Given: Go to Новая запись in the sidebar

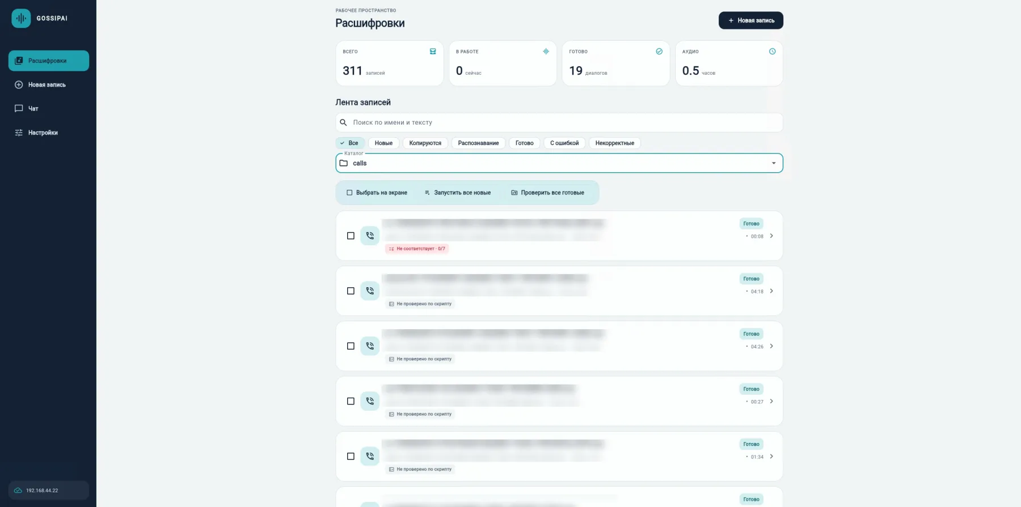Looking at the screenshot, I should (x=49, y=85).
